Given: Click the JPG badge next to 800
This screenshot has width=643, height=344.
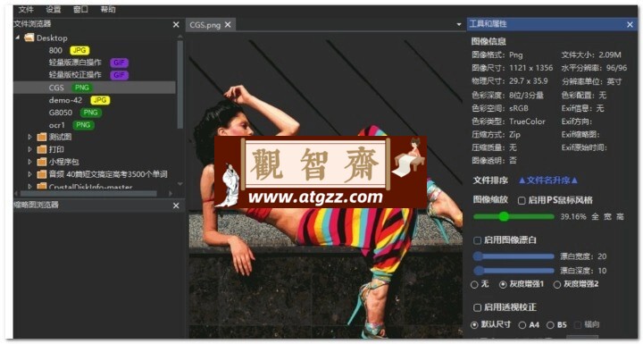Looking at the screenshot, I should [79, 51].
